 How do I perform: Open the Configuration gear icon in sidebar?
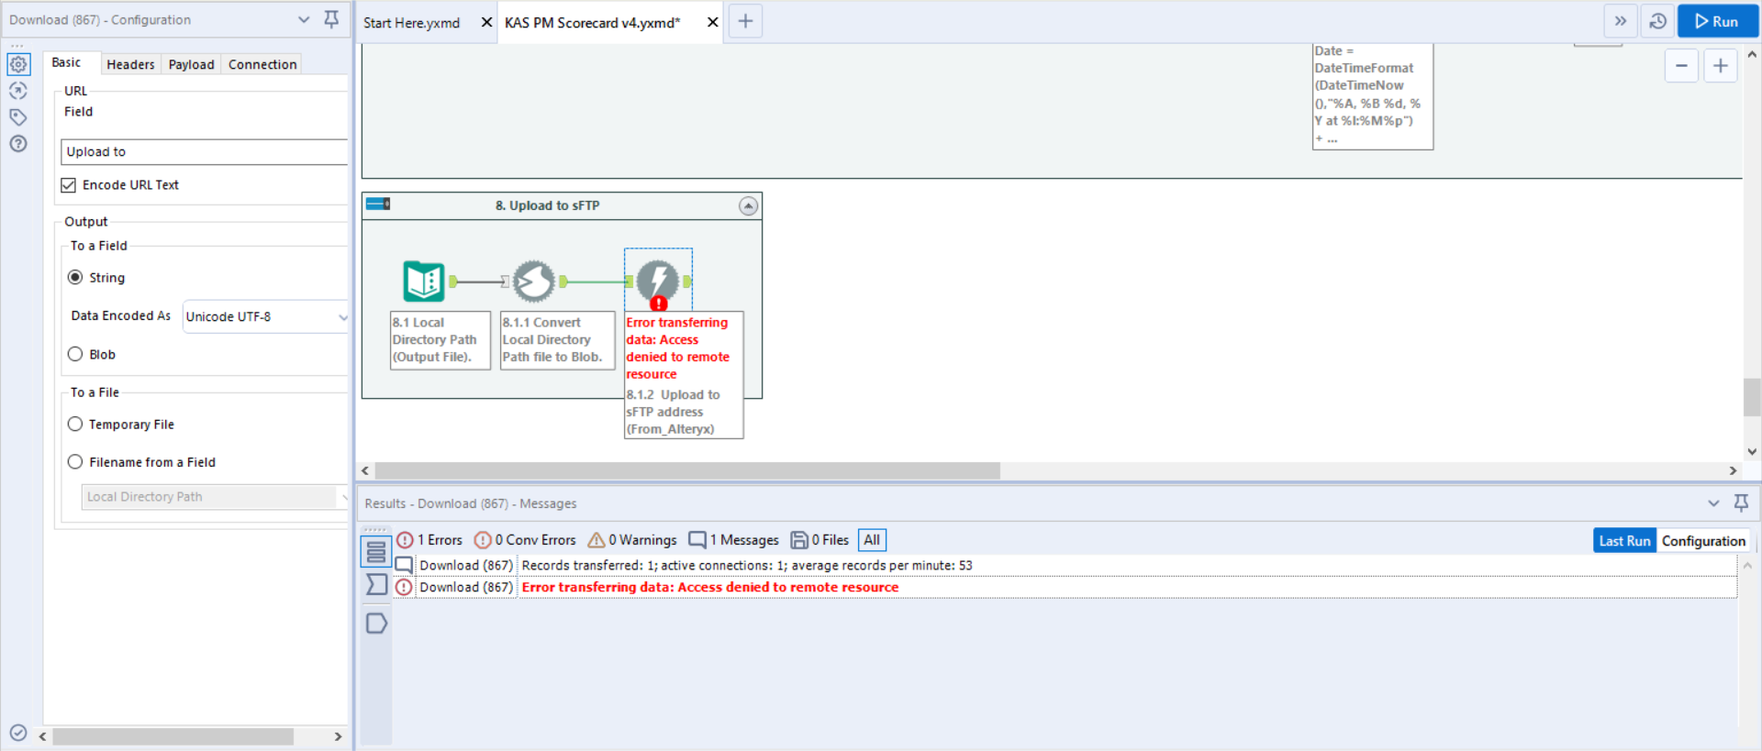[x=18, y=64]
